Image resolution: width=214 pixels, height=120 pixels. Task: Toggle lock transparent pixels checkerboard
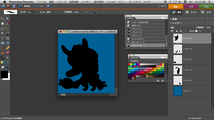coord(196,31)
